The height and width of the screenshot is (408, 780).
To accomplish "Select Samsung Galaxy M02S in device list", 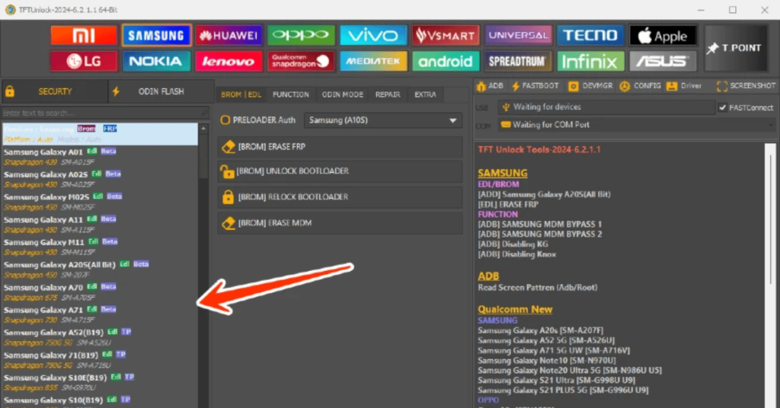I will point(100,201).
